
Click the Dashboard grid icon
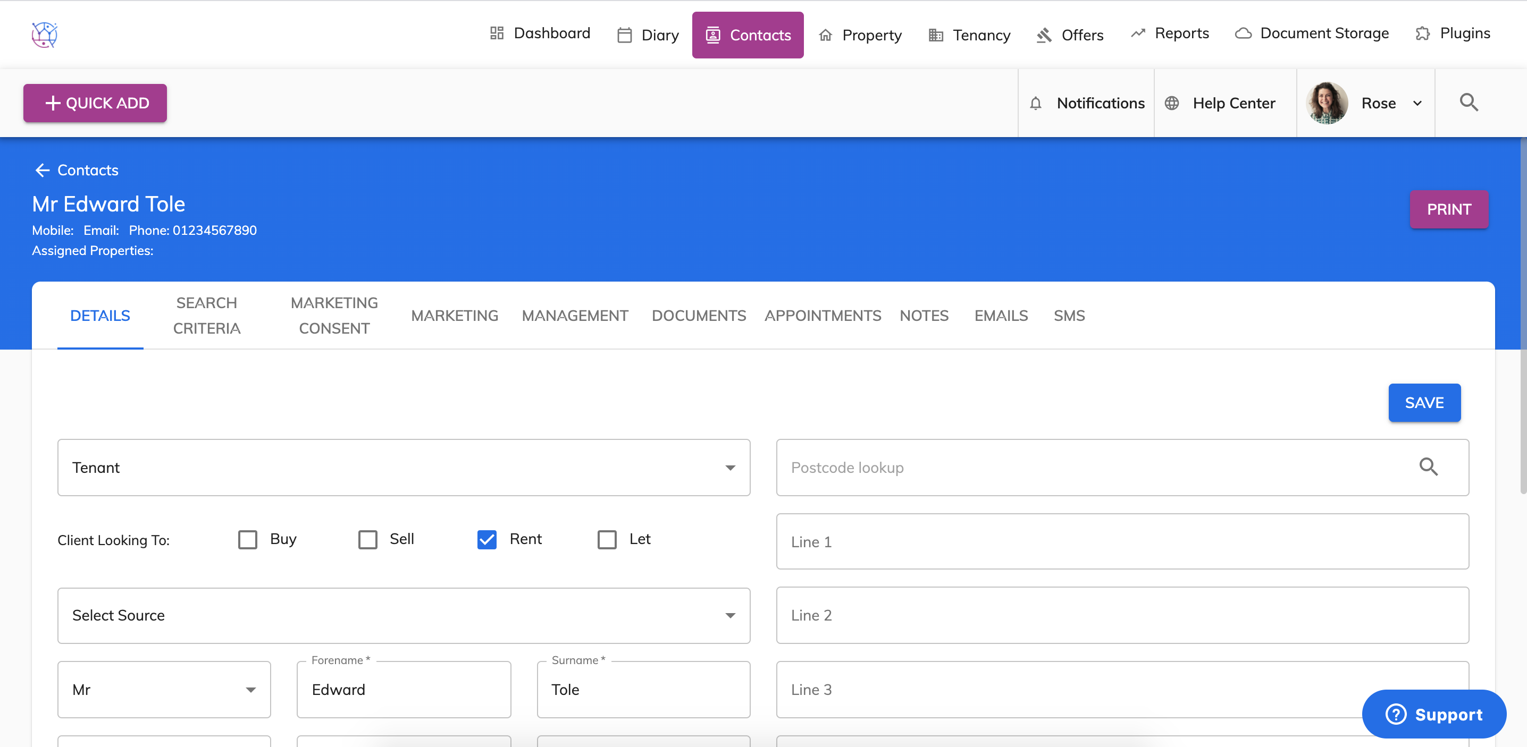click(x=497, y=33)
